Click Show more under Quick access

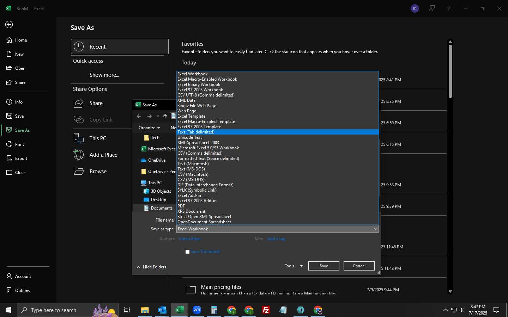click(104, 75)
